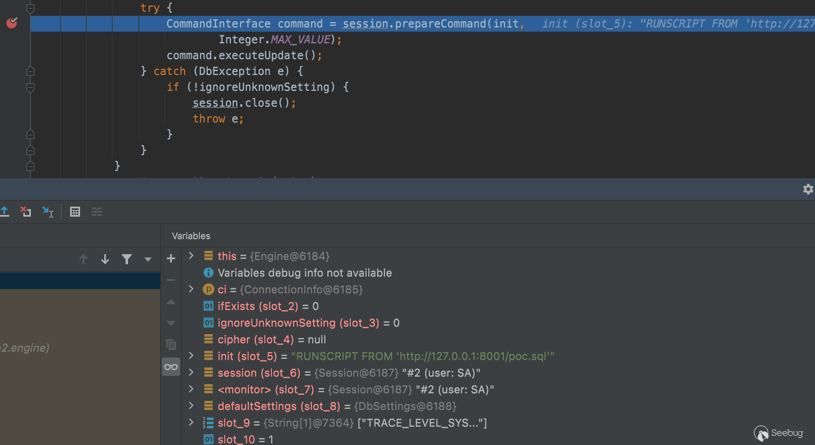The height and width of the screenshot is (445, 815).
Task: Toggle the show watches glasses icon
Action: coord(171,367)
